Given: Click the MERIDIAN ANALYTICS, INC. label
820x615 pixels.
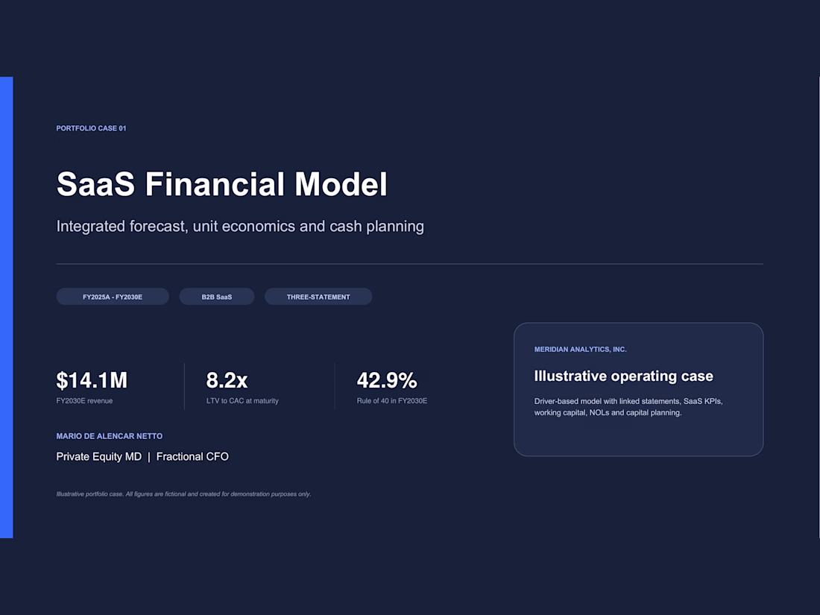Looking at the screenshot, I should [580, 350].
